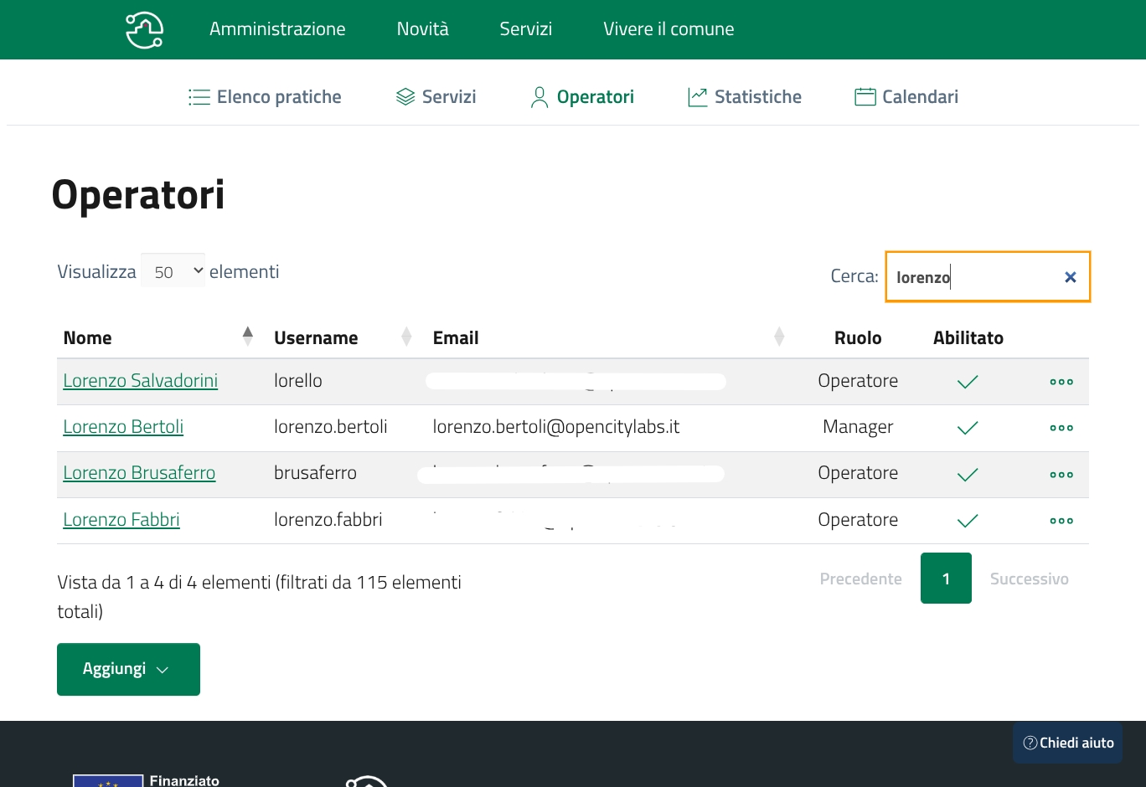The image size is (1146, 787).
Task: Open the Amministrazione menu
Action: click(277, 29)
